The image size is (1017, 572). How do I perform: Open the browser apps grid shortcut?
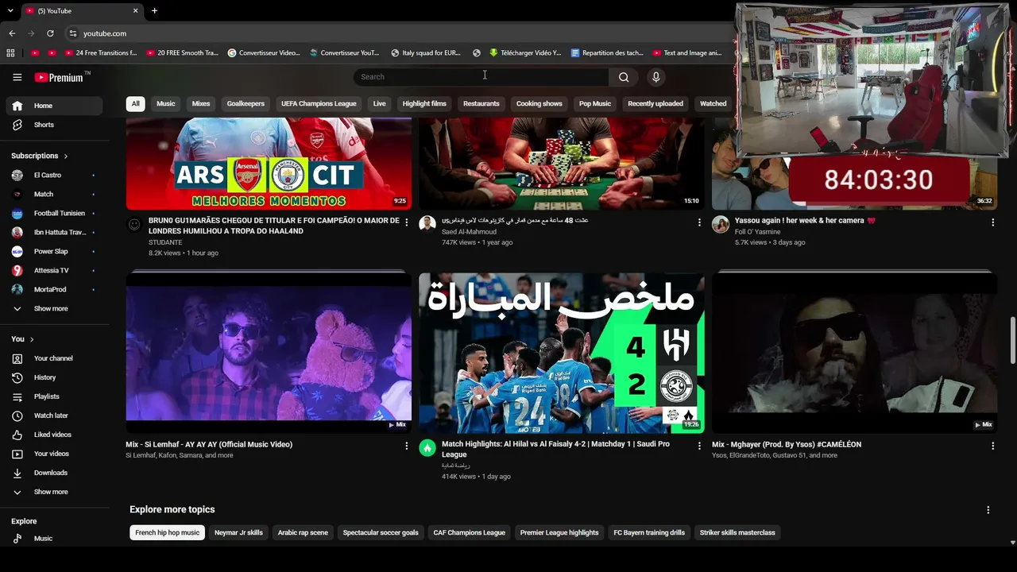click(x=10, y=53)
